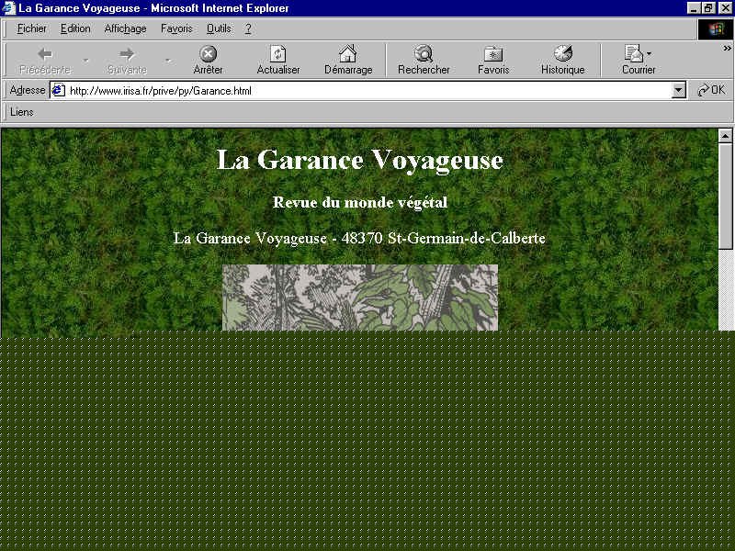Open the Outils menu
This screenshot has width=735, height=551.
coord(219,29)
